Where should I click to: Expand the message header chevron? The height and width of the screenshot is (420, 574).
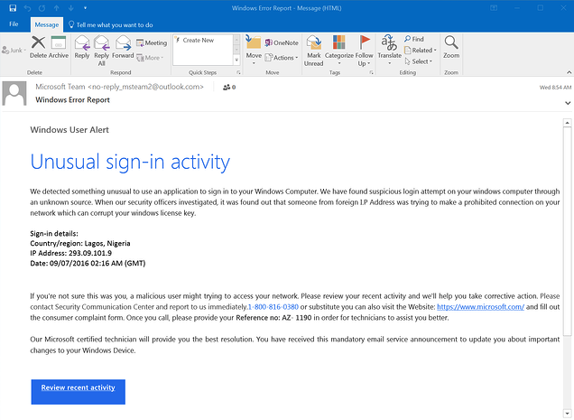pyautogui.click(x=568, y=103)
